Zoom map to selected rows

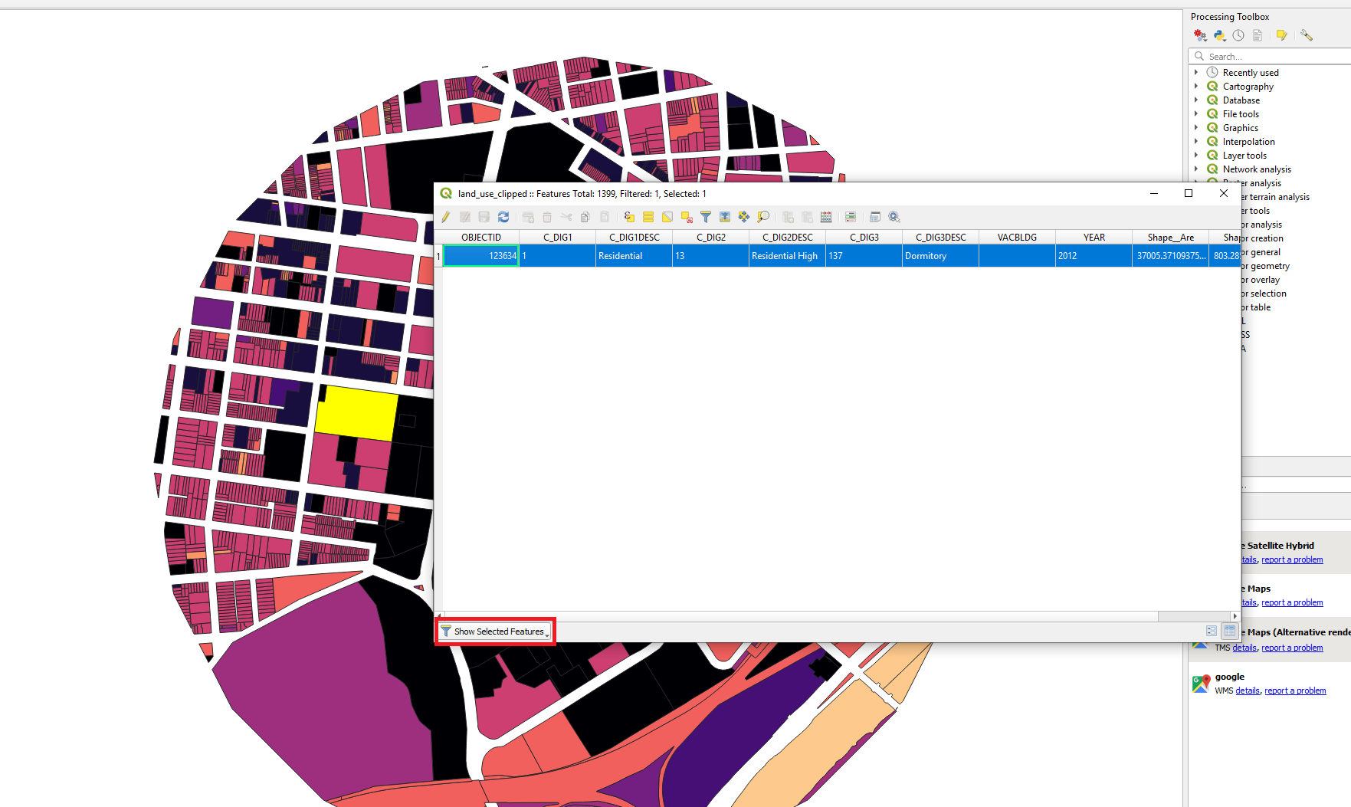tap(763, 217)
